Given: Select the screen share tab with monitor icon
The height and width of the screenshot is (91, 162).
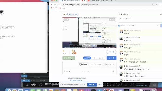Looking at the screenshot, I should (x=83, y=64).
